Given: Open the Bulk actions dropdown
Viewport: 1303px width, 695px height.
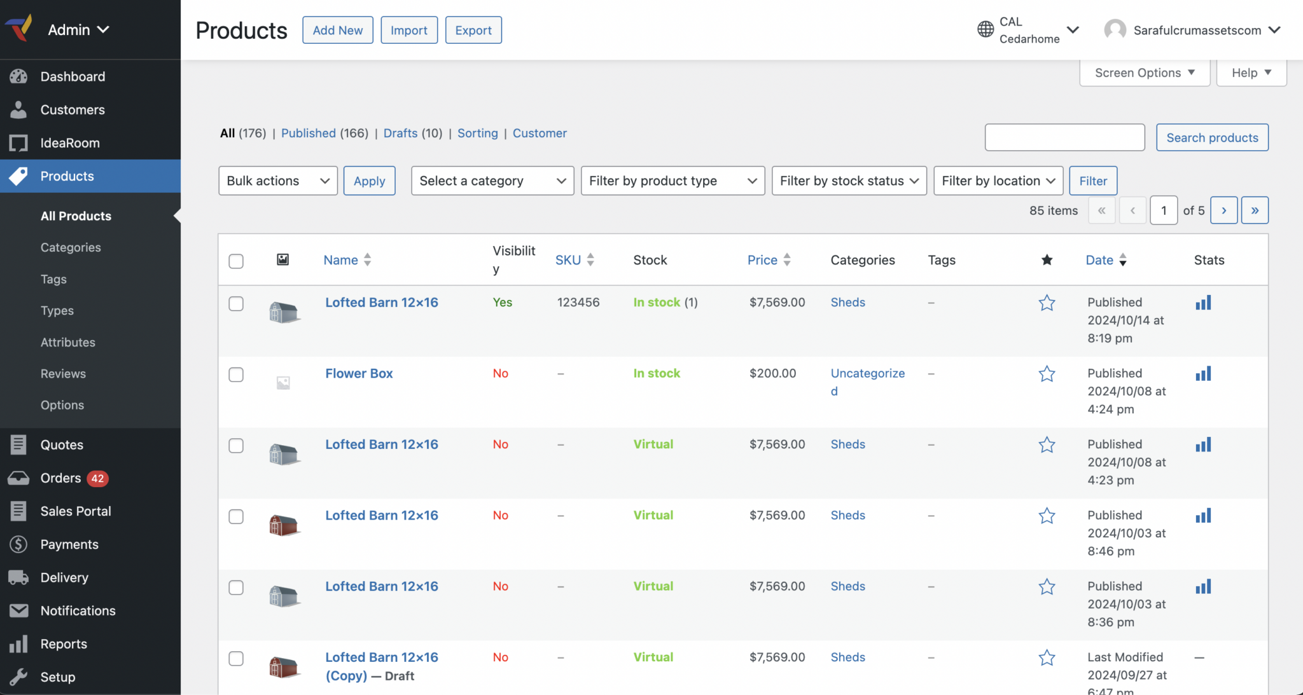Looking at the screenshot, I should point(278,181).
